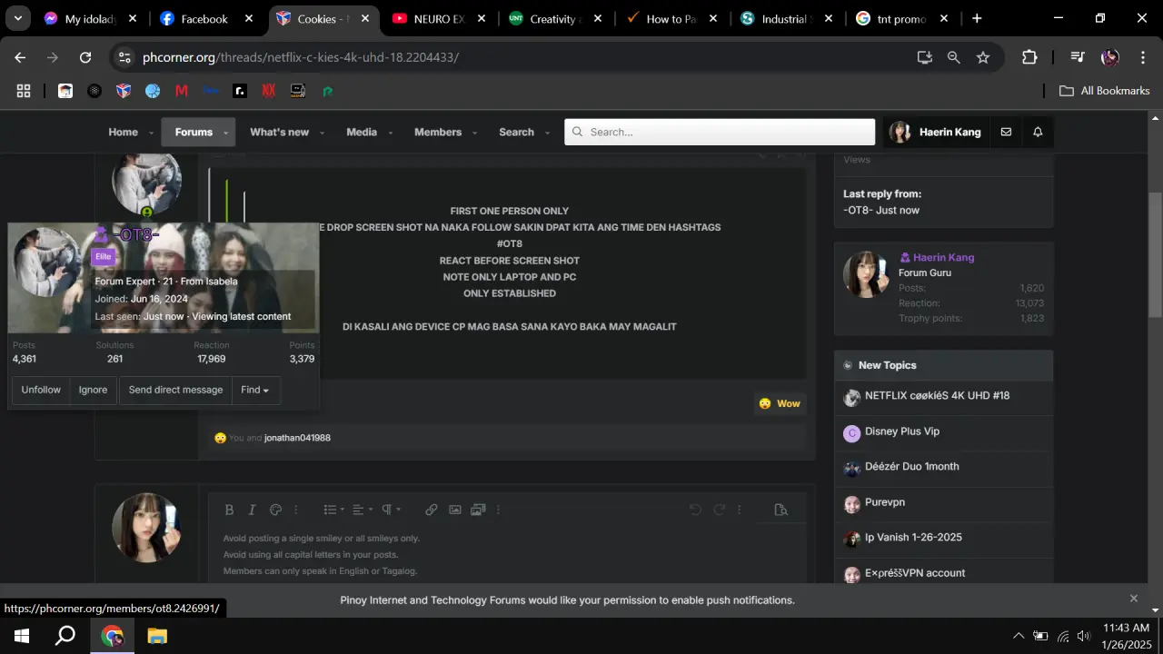Toggle italic formatting in reply editor

click(252, 510)
